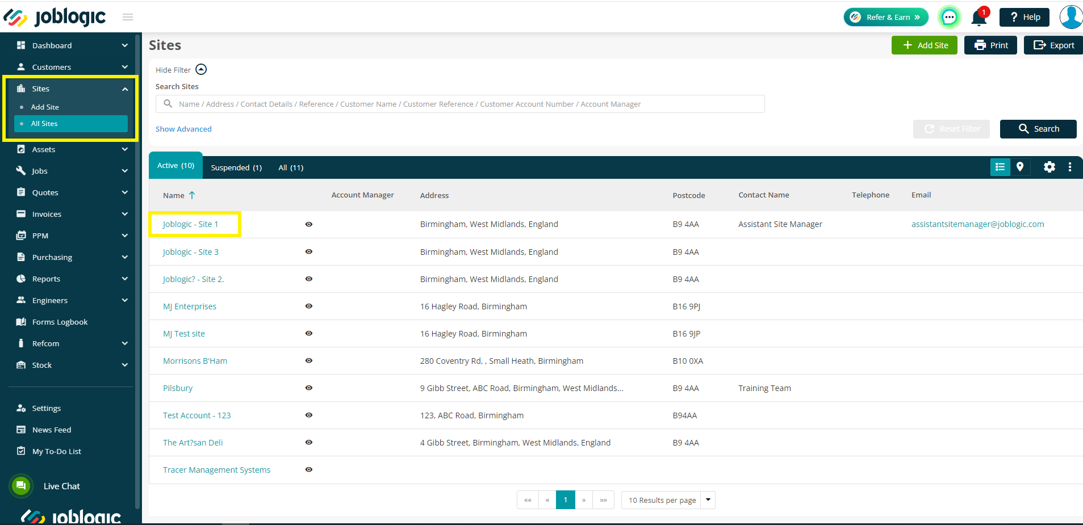The width and height of the screenshot is (1083, 525).
Task: Toggle the hamburger sidebar menu icon
Action: click(128, 17)
